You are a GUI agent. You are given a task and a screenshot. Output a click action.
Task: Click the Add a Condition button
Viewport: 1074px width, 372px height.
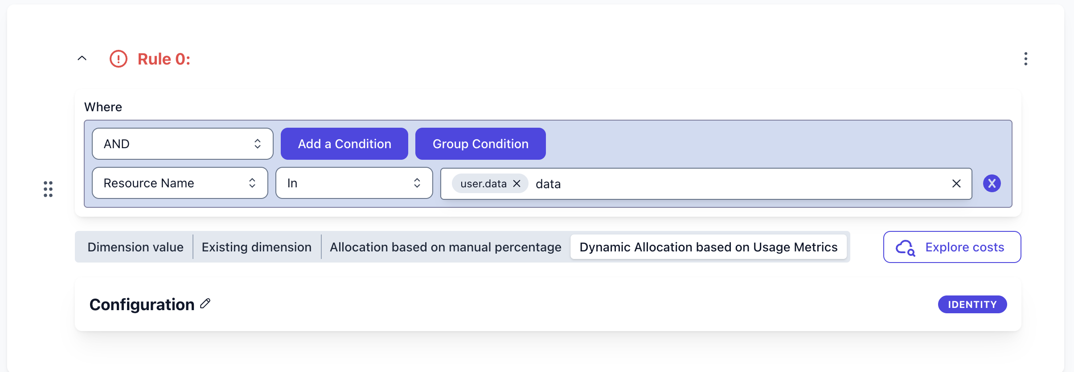pos(344,144)
